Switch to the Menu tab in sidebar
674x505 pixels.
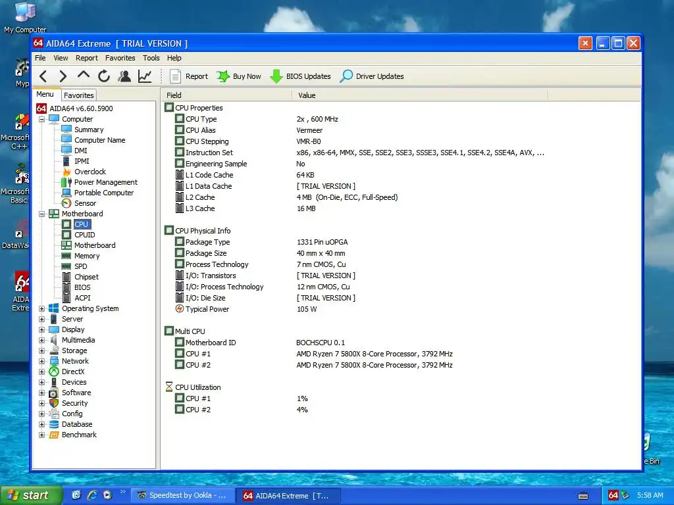[45, 95]
